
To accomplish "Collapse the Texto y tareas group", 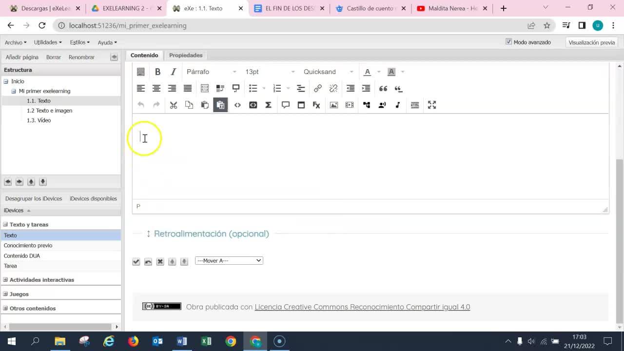I will [x=6, y=225].
